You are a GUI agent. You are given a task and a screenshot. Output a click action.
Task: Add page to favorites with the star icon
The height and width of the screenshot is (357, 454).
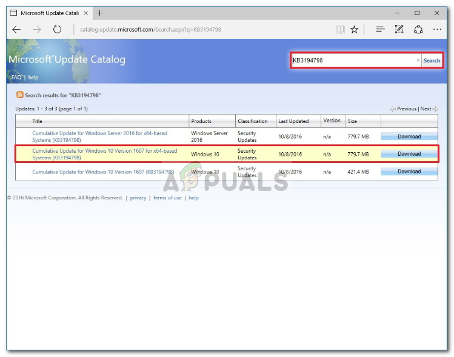pyautogui.click(x=354, y=29)
